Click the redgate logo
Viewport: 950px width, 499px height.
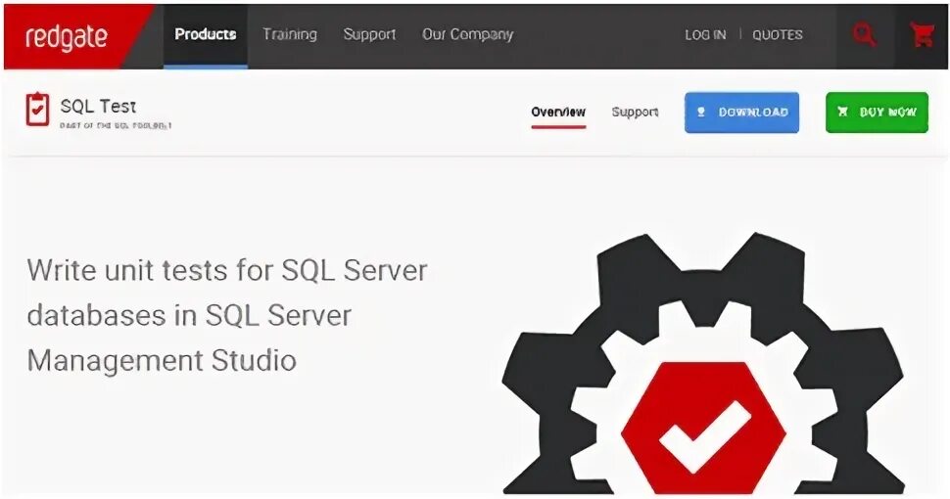point(67,37)
